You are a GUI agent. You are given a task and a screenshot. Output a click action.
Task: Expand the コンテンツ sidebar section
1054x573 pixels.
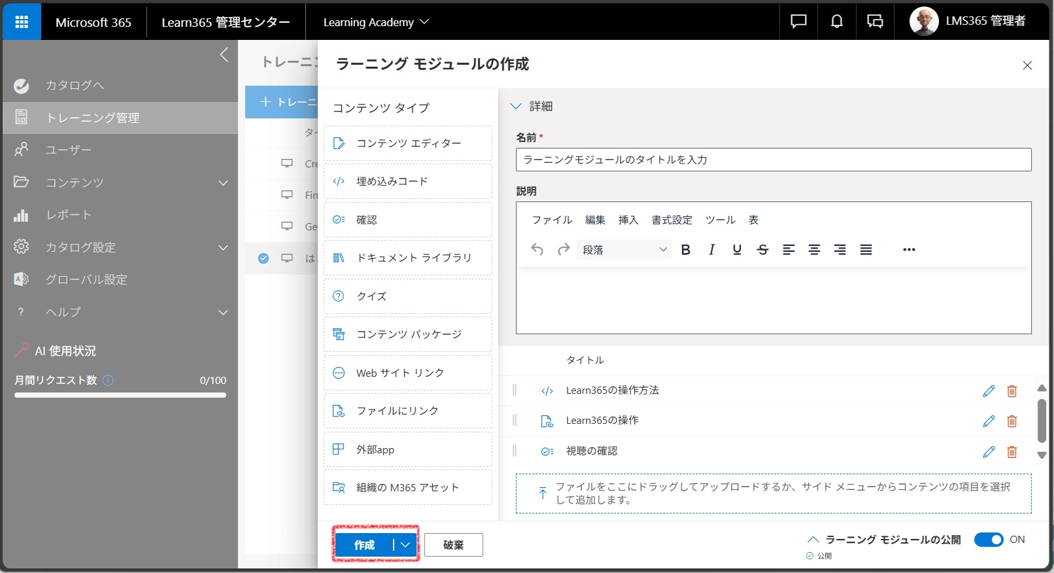point(223,182)
